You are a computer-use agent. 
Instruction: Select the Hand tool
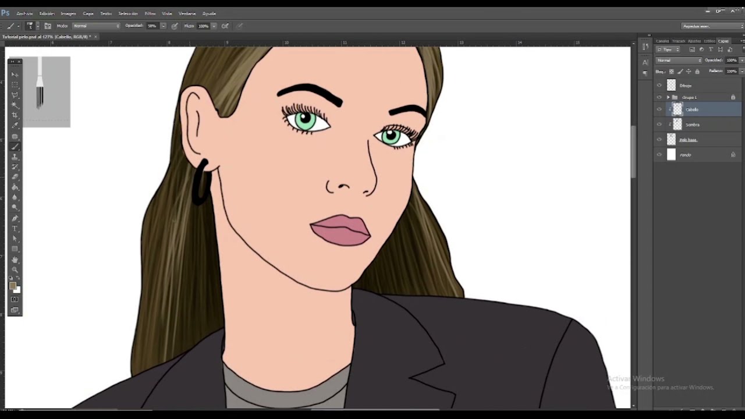(15, 260)
